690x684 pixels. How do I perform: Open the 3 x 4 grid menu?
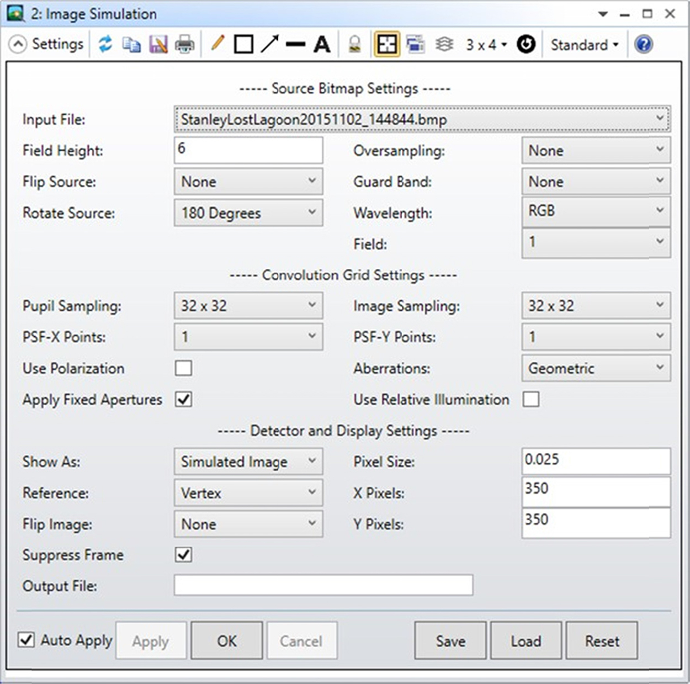click(486, 45)
